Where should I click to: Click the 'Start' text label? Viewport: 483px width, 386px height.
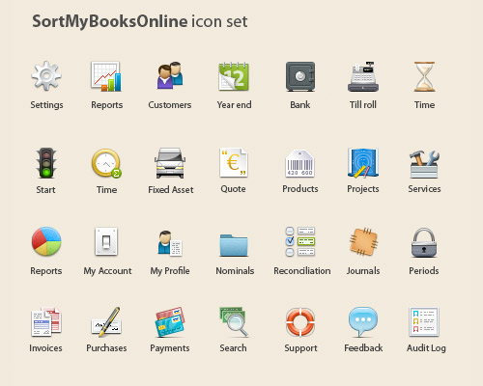coord(45,190)
